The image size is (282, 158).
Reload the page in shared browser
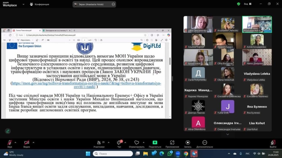(x=10, y=35)
